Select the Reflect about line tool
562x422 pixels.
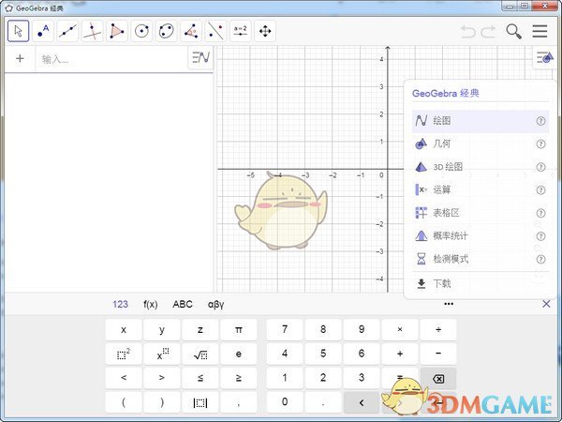point(215,31)
